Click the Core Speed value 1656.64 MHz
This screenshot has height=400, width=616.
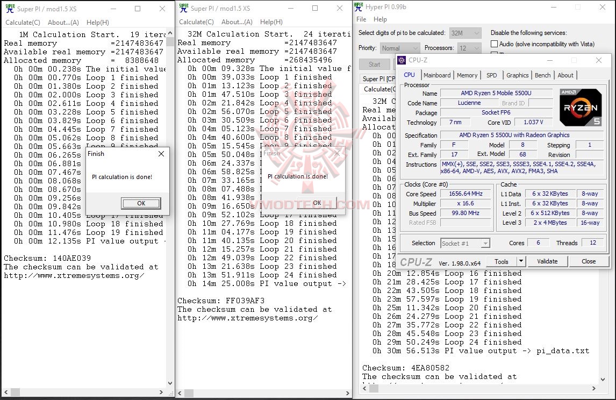pos(466,194)
